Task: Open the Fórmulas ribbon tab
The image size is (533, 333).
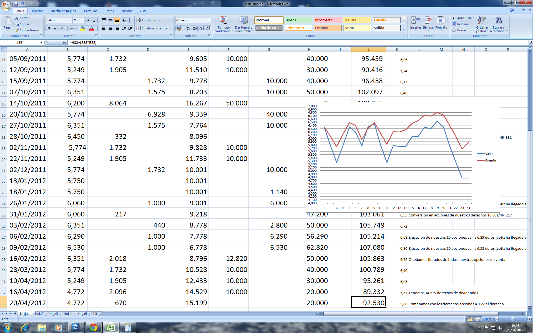Action: point(90,11)
